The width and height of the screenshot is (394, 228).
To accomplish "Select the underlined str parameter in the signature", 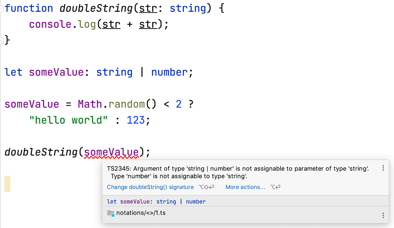I will coord(147,8).
